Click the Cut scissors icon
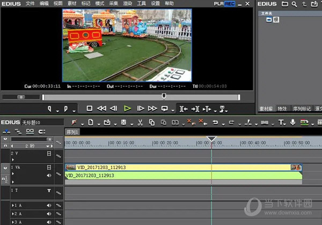The image size is (322, 225). (x=140, y=122)
